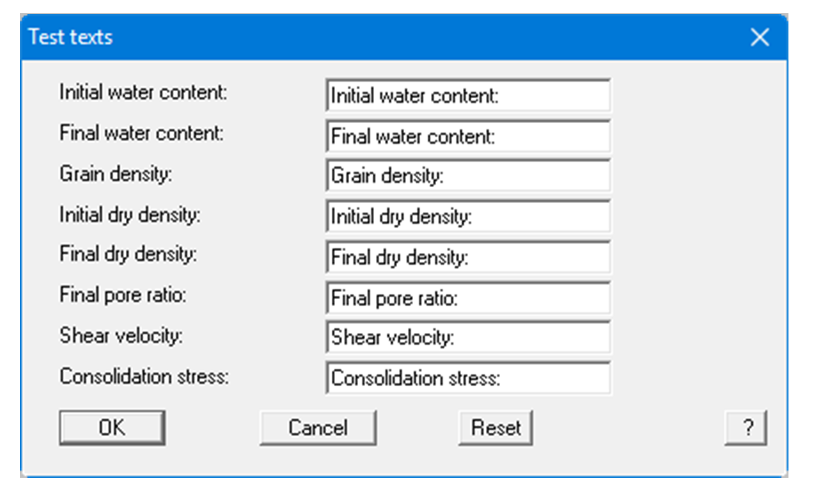826x491 pixels.
Task: Click the OK button
Action: point(111,428)
